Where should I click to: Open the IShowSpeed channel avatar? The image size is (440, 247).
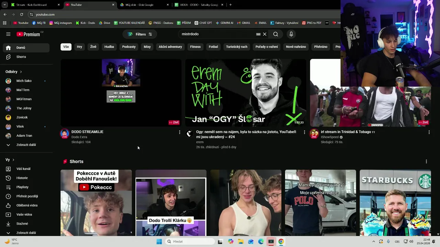[314, 134]
